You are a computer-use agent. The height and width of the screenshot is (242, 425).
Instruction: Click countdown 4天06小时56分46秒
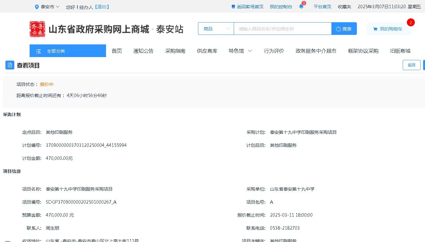[x=87, y=95]
